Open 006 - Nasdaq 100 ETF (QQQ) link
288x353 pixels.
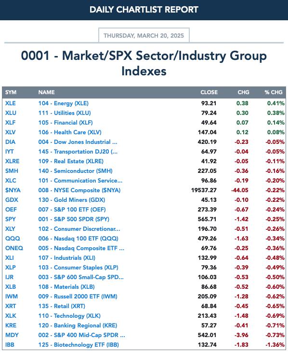(78, 239)
